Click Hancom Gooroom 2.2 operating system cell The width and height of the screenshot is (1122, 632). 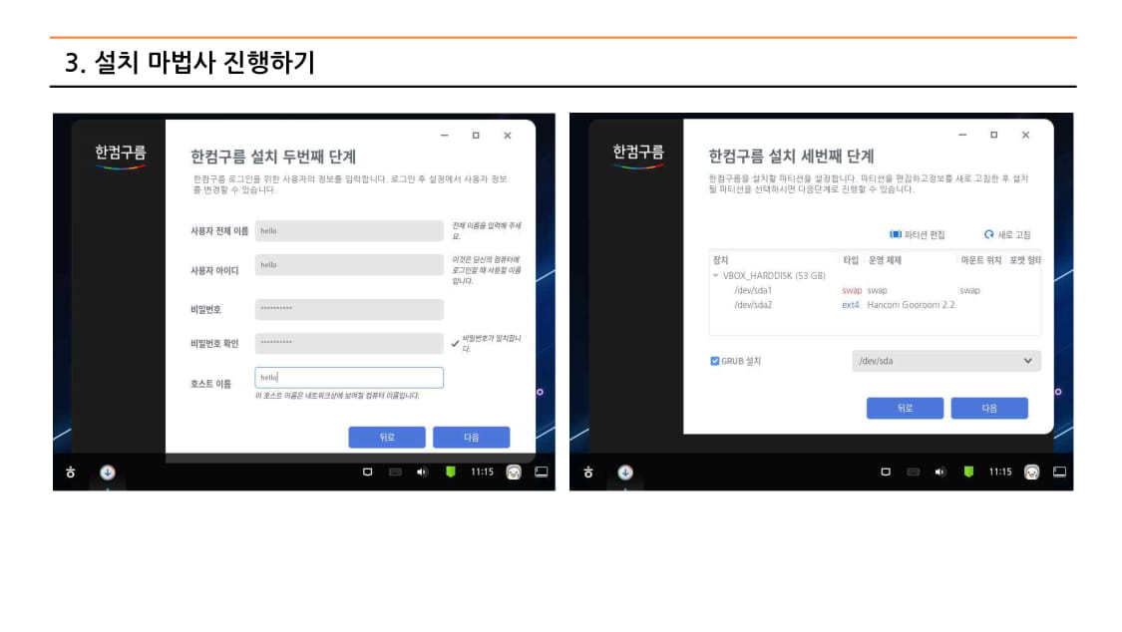click(911, 305)
